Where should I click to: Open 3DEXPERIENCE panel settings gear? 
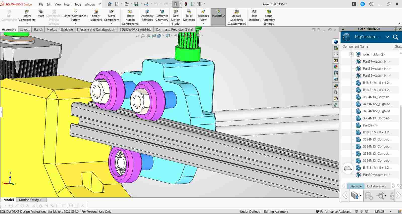pos(395,29)
